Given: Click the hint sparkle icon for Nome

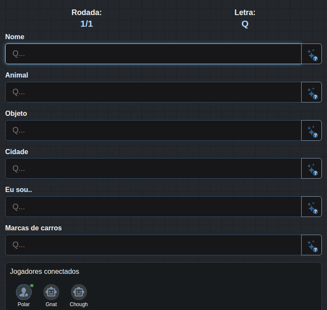Looking at the screenshot, I should (312, 54).
